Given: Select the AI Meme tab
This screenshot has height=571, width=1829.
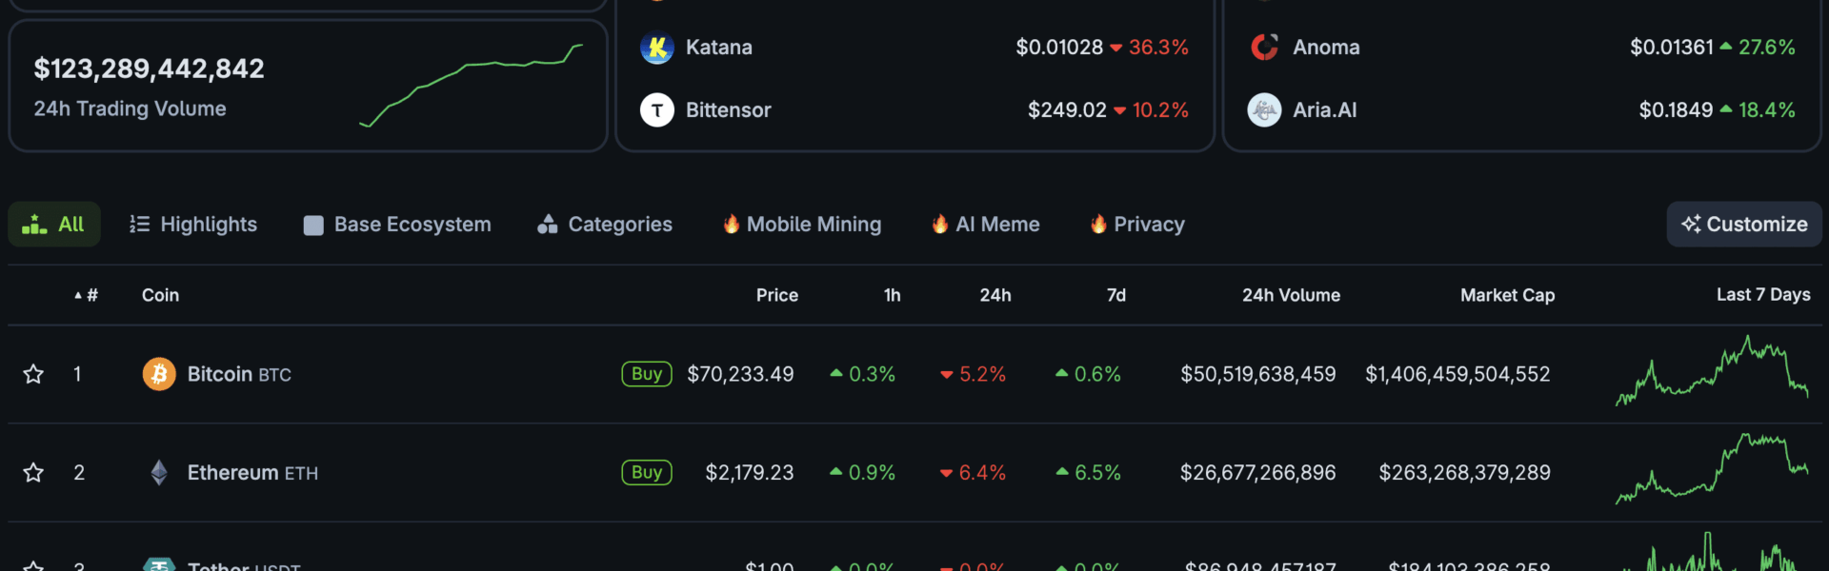Looking at the screenshot, I should point(985,225).
